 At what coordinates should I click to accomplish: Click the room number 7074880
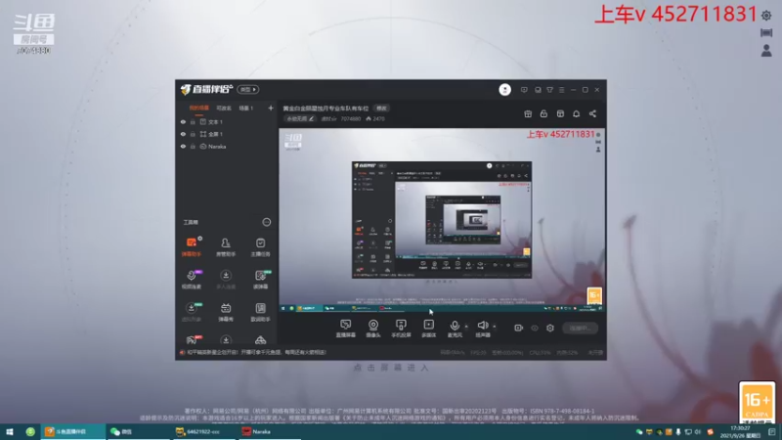click(351, 118)
